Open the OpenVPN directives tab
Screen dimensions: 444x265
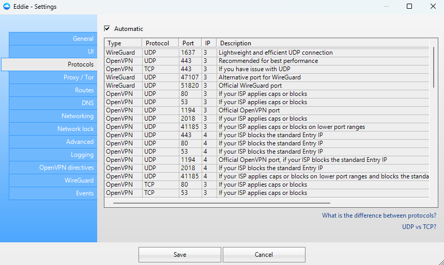coord(53,168)
